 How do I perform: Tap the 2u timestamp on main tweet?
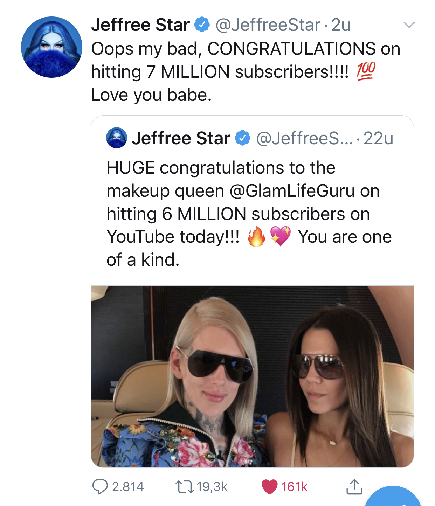(x=341, y=25)
